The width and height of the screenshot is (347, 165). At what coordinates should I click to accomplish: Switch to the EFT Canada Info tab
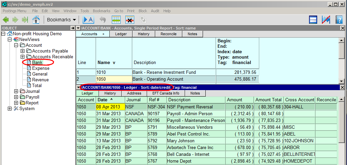pos(166,93)
